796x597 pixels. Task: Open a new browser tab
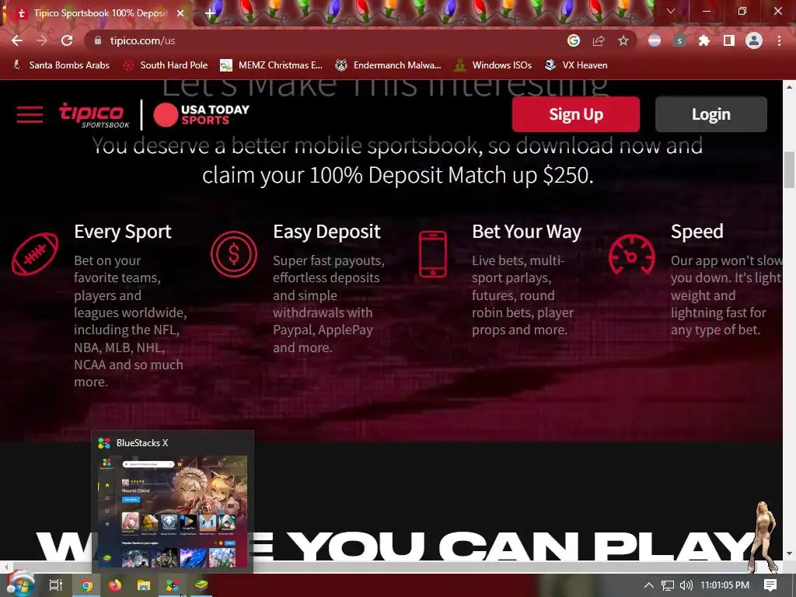tap(210, 14)
